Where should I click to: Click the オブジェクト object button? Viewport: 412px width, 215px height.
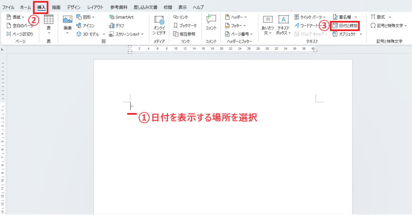[344, 34]
